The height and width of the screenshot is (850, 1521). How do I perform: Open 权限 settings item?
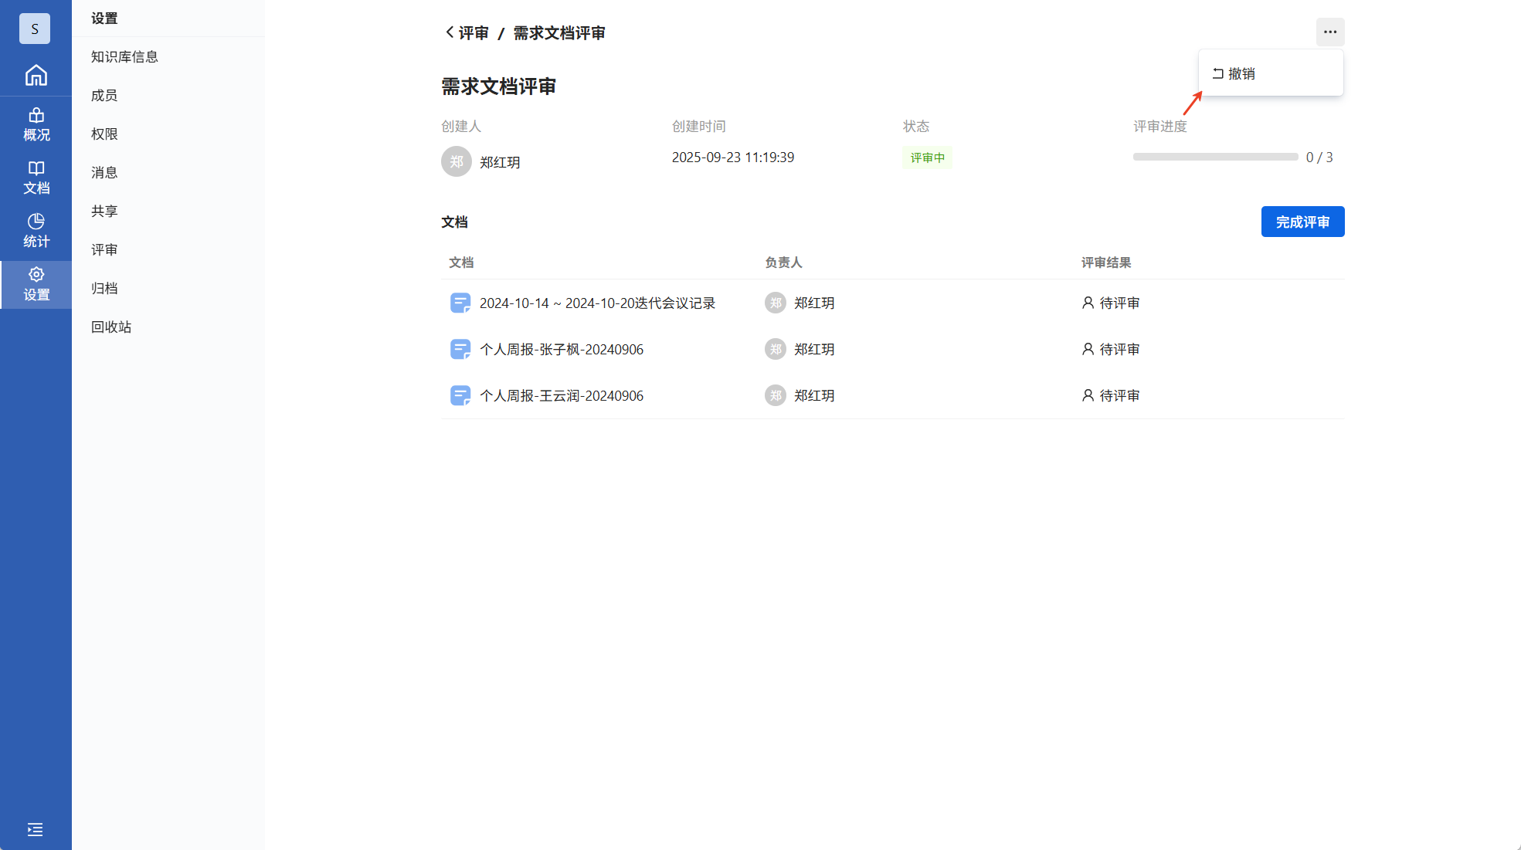pos(104,134)
